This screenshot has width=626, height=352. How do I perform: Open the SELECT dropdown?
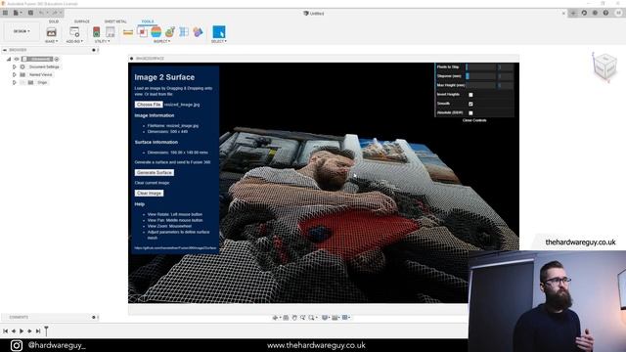(x=219, y=41)
